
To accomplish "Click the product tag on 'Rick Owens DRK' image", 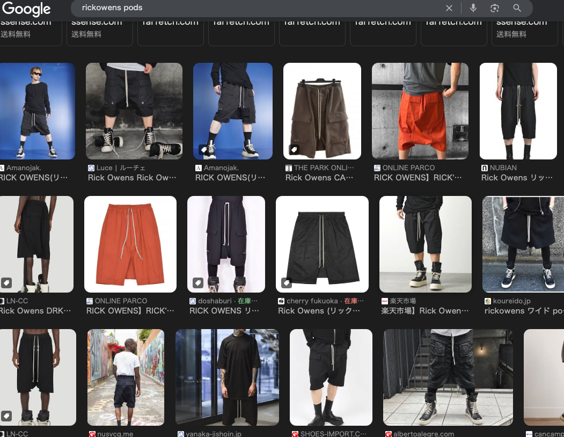I will tap(6, 283).
